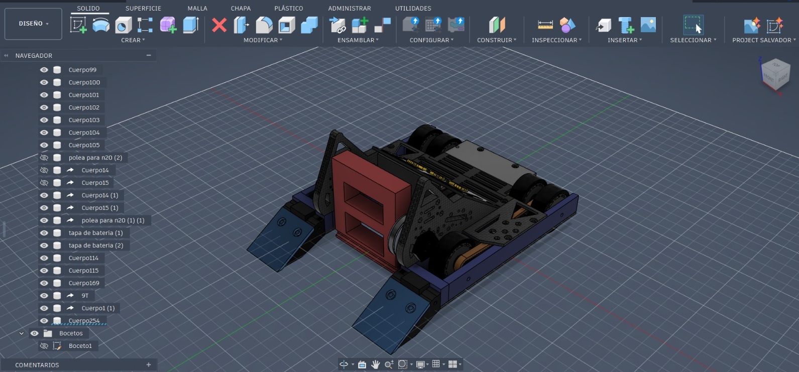Click the Pan hand tool
The height and width of the screenshot is (372, 799).
tap(375, 364)
